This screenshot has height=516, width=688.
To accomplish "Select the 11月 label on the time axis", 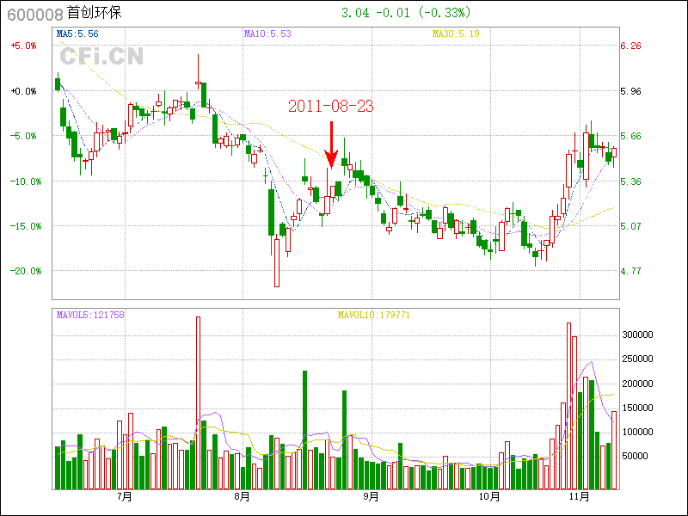I will click(x=580, y=496).
